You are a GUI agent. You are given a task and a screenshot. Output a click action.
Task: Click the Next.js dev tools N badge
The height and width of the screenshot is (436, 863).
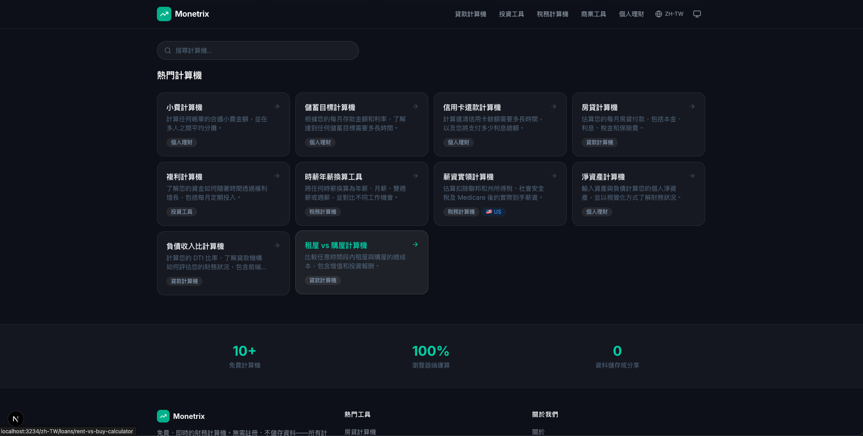click(x=16, y=419)
